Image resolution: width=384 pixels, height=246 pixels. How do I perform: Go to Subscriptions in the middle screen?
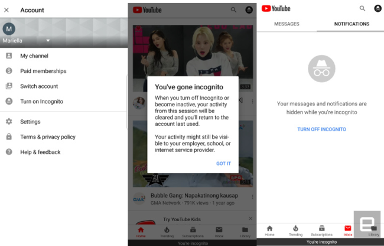(x=193, y=232)
